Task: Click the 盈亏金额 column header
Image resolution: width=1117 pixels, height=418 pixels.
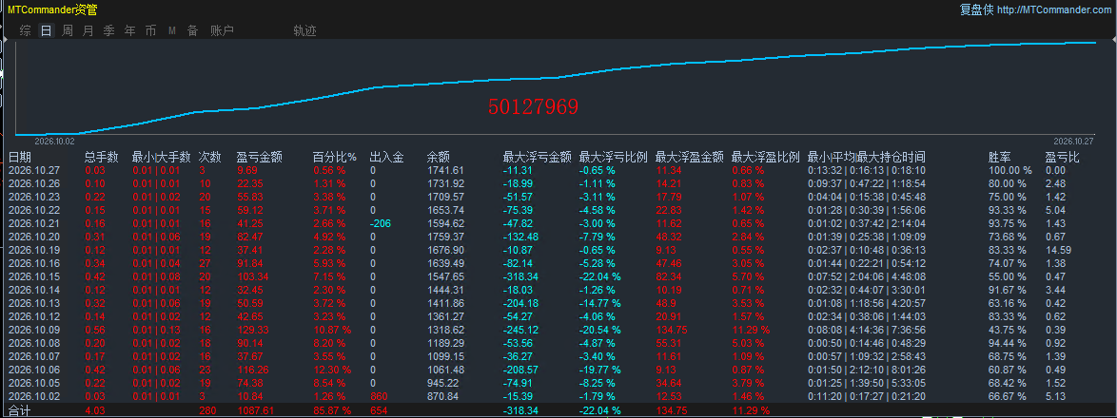Action: coord(260,157)
